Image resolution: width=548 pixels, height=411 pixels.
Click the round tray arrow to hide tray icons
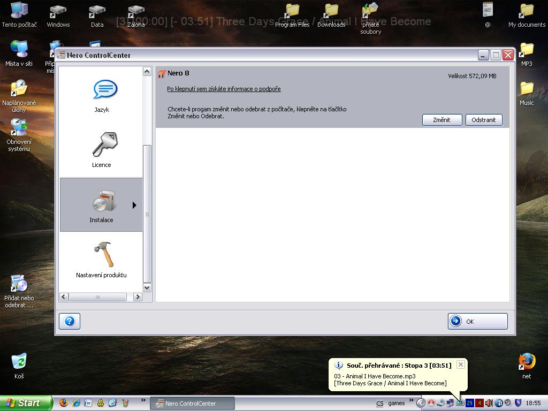pyautogui.click(x=421, y=404)
